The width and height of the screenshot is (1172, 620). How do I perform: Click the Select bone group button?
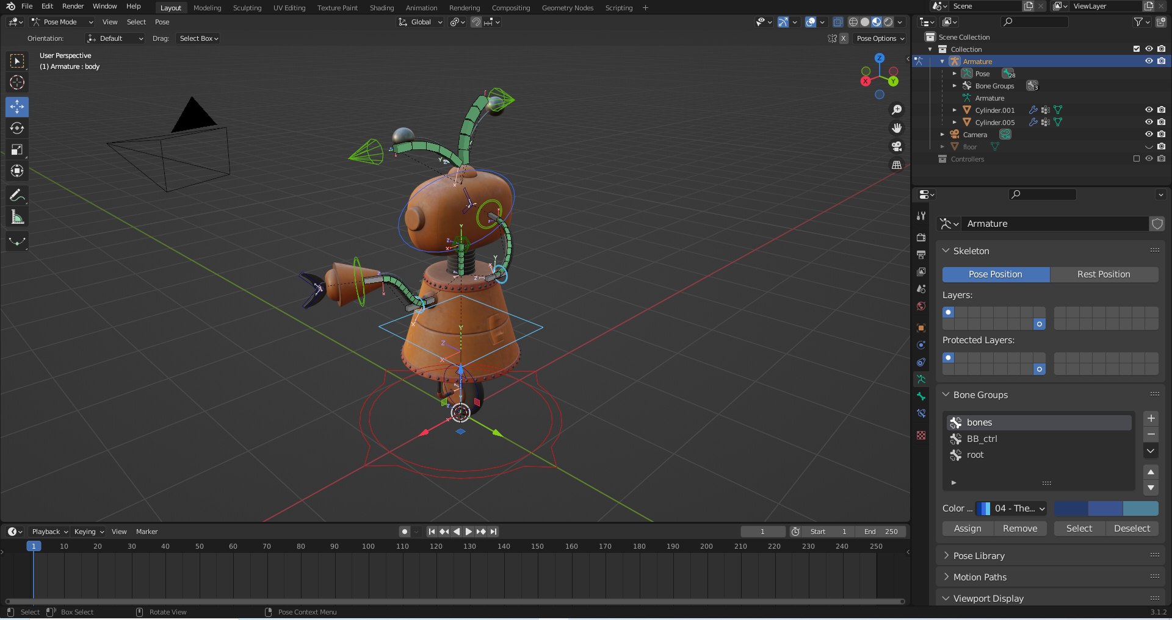[1079, 529]
